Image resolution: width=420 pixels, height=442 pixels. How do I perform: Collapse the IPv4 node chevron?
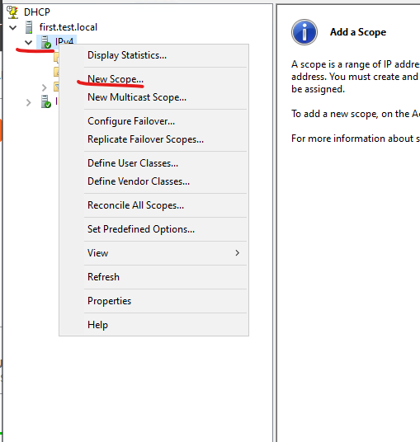pyautogui.click(x=28, y=43)
